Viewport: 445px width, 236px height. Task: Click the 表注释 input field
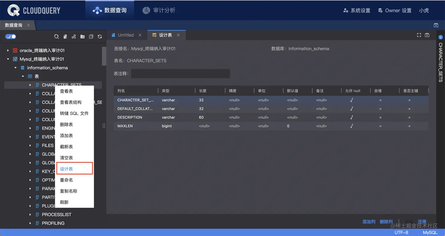click(180, 73)
